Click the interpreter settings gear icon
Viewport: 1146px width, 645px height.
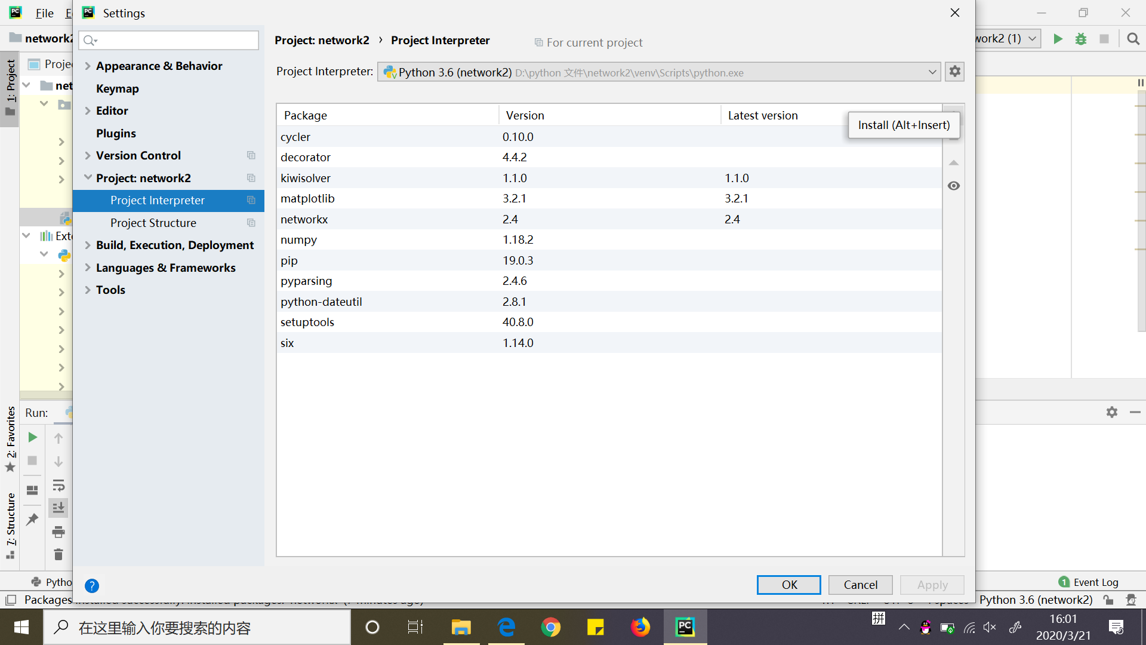click(954, 72)
